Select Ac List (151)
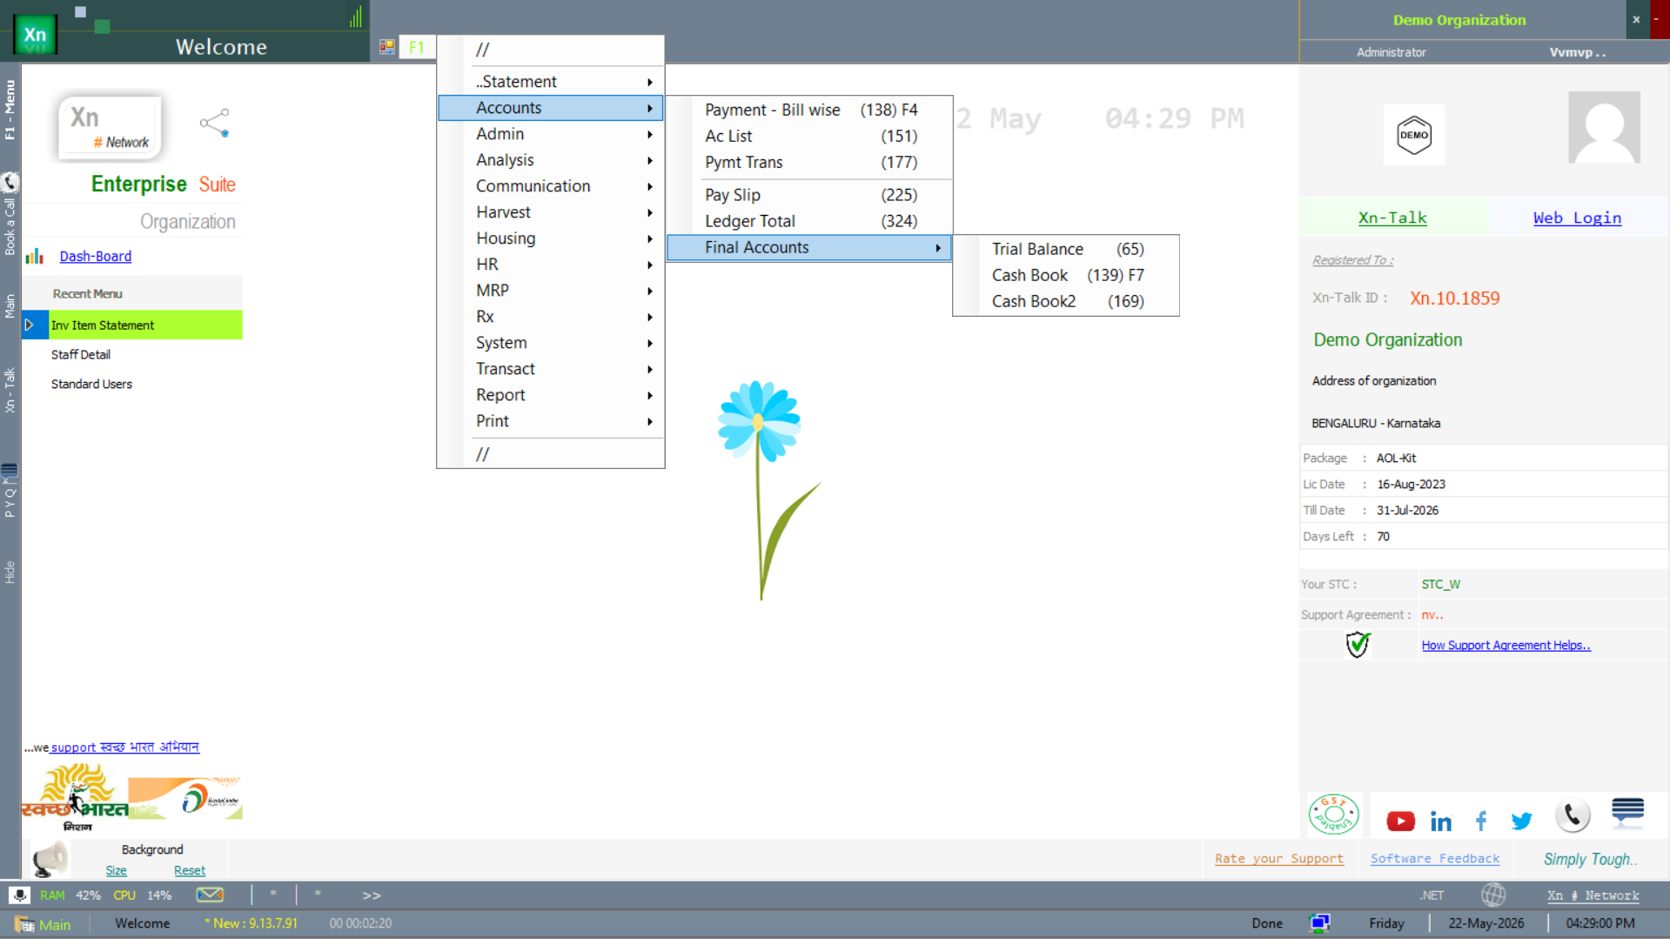The width and height of the screenshot is (1670, 939). [809, 136]
